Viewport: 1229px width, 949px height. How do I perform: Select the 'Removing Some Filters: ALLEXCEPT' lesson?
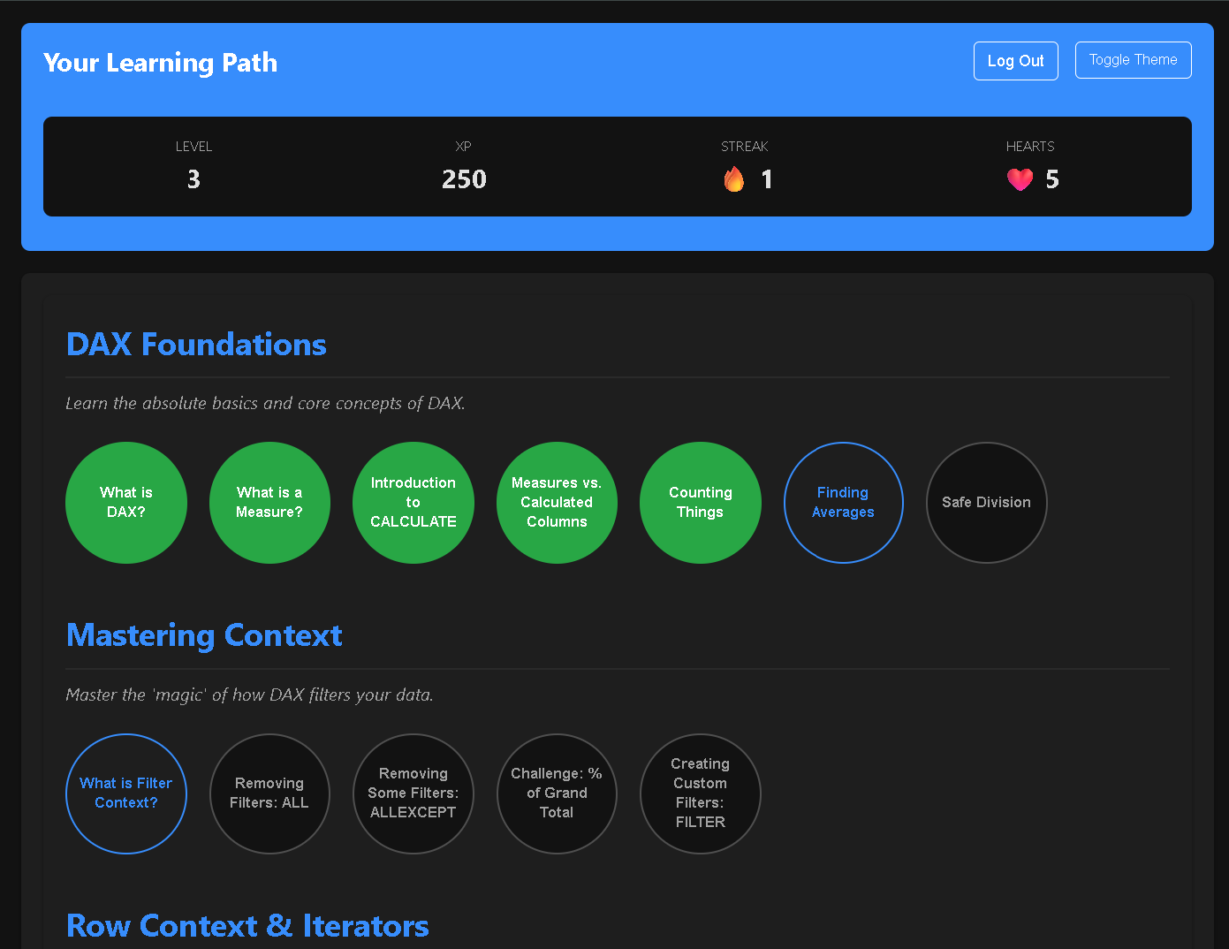pyautogui.click(x=413, y=793)
